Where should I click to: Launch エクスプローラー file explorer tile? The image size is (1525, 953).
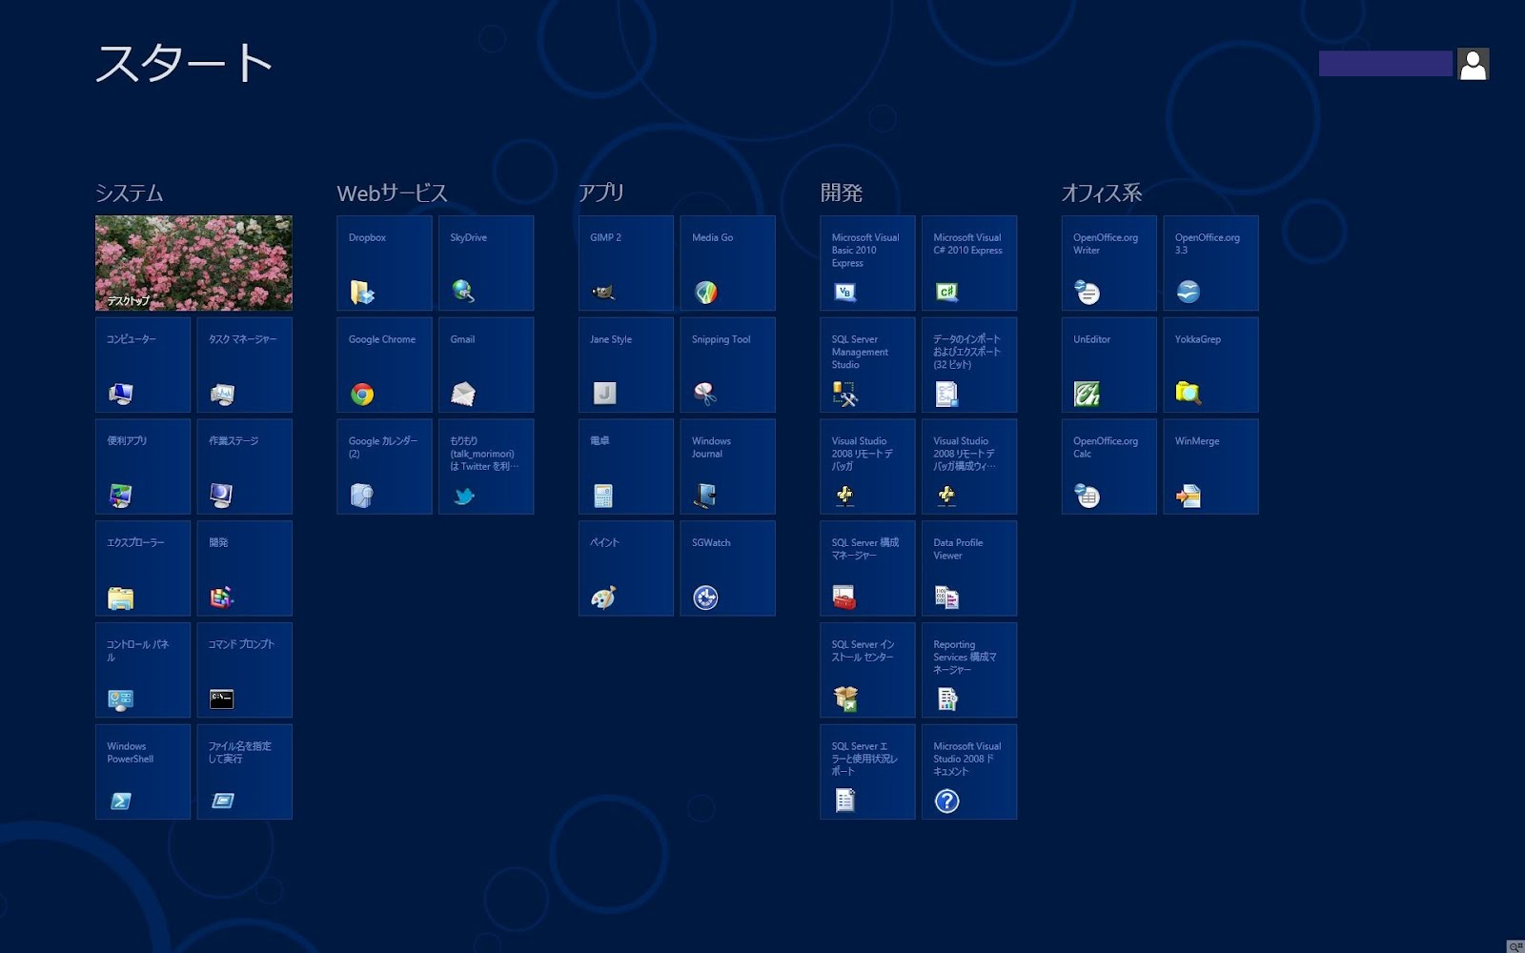[143, 568]
